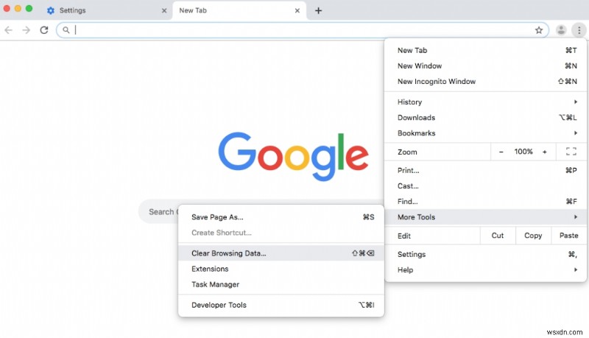The image size is (589, 338).
Task: Open Extensions from More Tools
Action: (281, 269)
